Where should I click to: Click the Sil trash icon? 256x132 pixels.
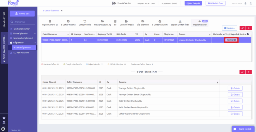[x=115, y=21]
